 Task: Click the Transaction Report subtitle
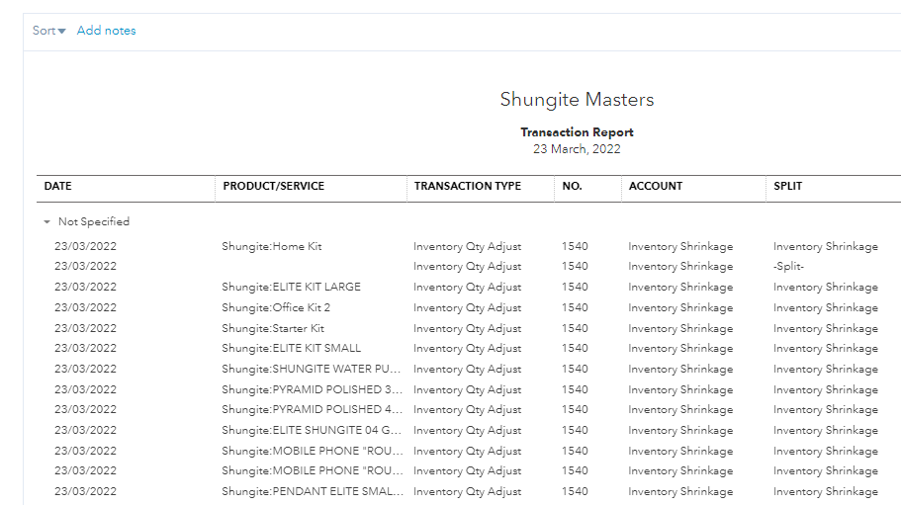coord(577,132)
